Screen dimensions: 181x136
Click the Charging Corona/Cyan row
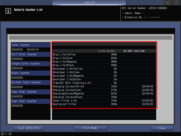click(104, 90)
